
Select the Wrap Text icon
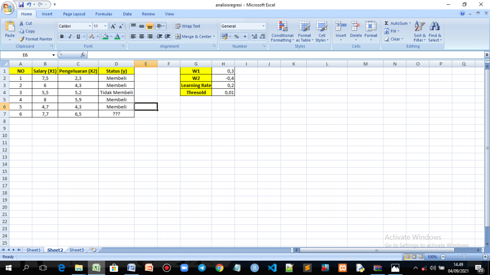tap(177, 26)
